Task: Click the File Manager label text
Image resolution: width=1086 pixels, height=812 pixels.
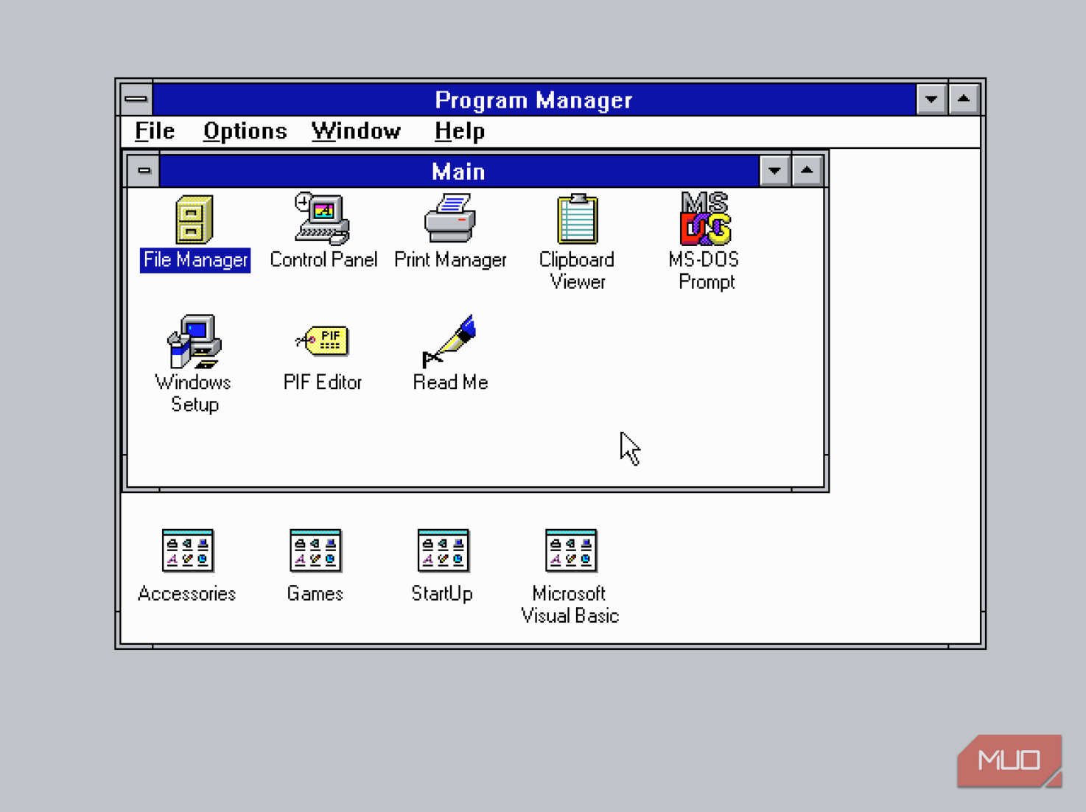Action: click(195, 260)
